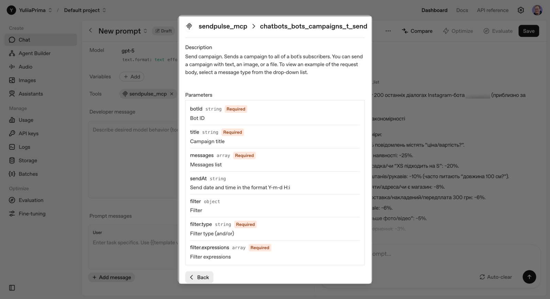Image resolution: width=550 pixels, height=299 pixels.
Task: Send the prompt with the arrow button
Action: click(x=529, y=277)
